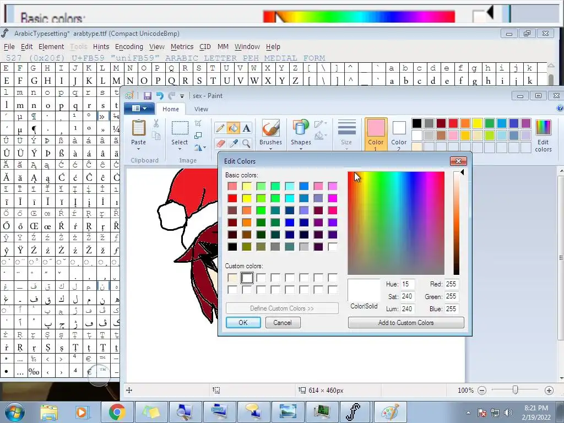Select the Color picker eyedropper tool
Viewport: 564px width, 423px height.
(233, 144)
